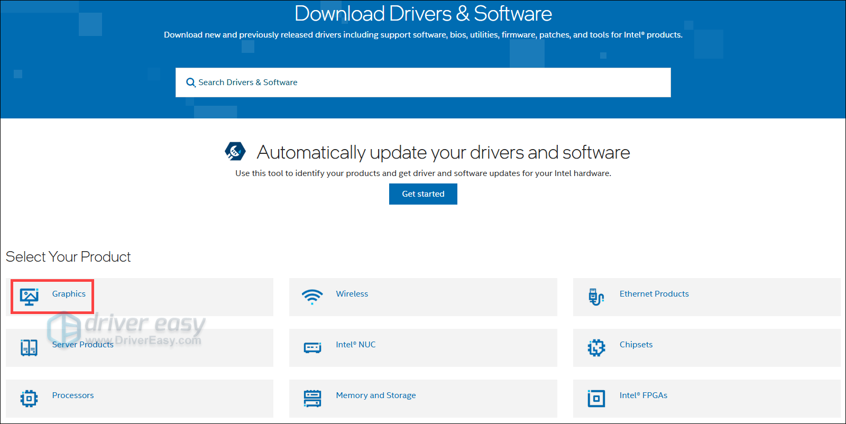
Task: Click the Processors CPU icon
Action: click(x=29, y=398)
